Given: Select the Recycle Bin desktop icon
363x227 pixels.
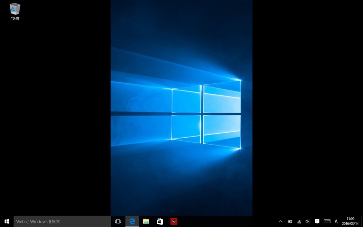Looking at the screenshot, I should [15, 12].
